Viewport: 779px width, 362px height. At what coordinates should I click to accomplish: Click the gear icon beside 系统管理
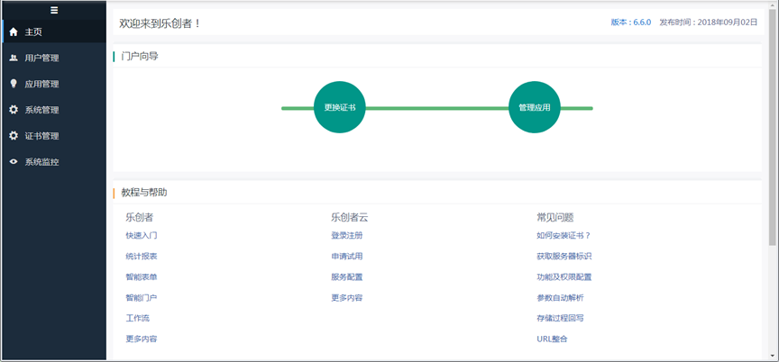pyautogui.click(x=14, y=110)
